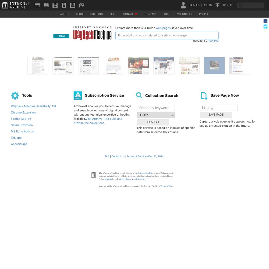Open the JOBS menu item
269x269 pixels.
167,14
